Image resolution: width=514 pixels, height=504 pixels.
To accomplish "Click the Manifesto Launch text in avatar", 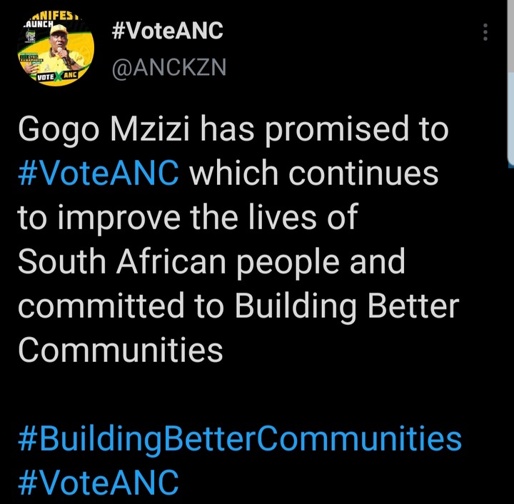I will pos(51,20).
